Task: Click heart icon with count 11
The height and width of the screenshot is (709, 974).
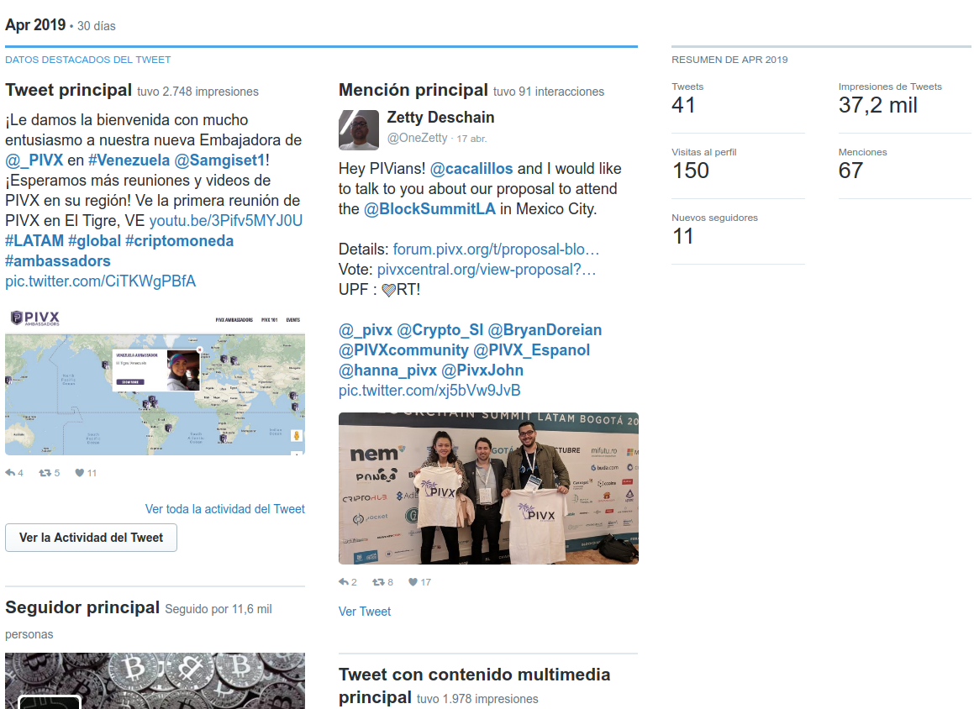Action: point(80,473)
